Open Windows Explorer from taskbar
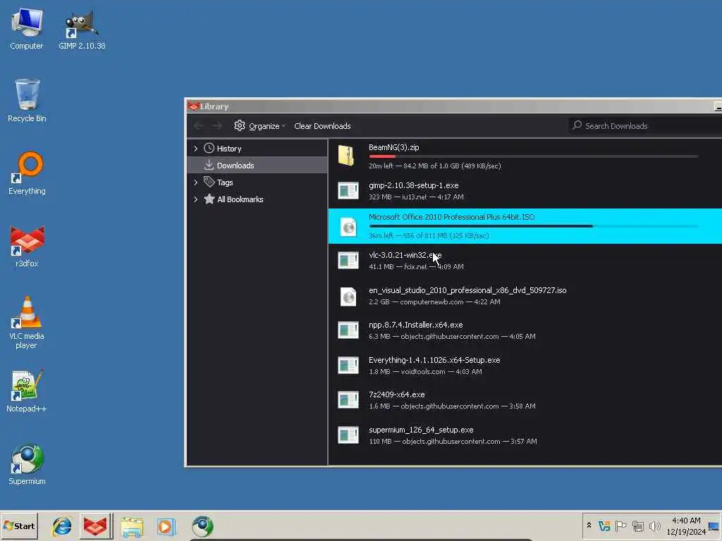The image size is (722, 541). pyautogui.click(x=132, y=526)
